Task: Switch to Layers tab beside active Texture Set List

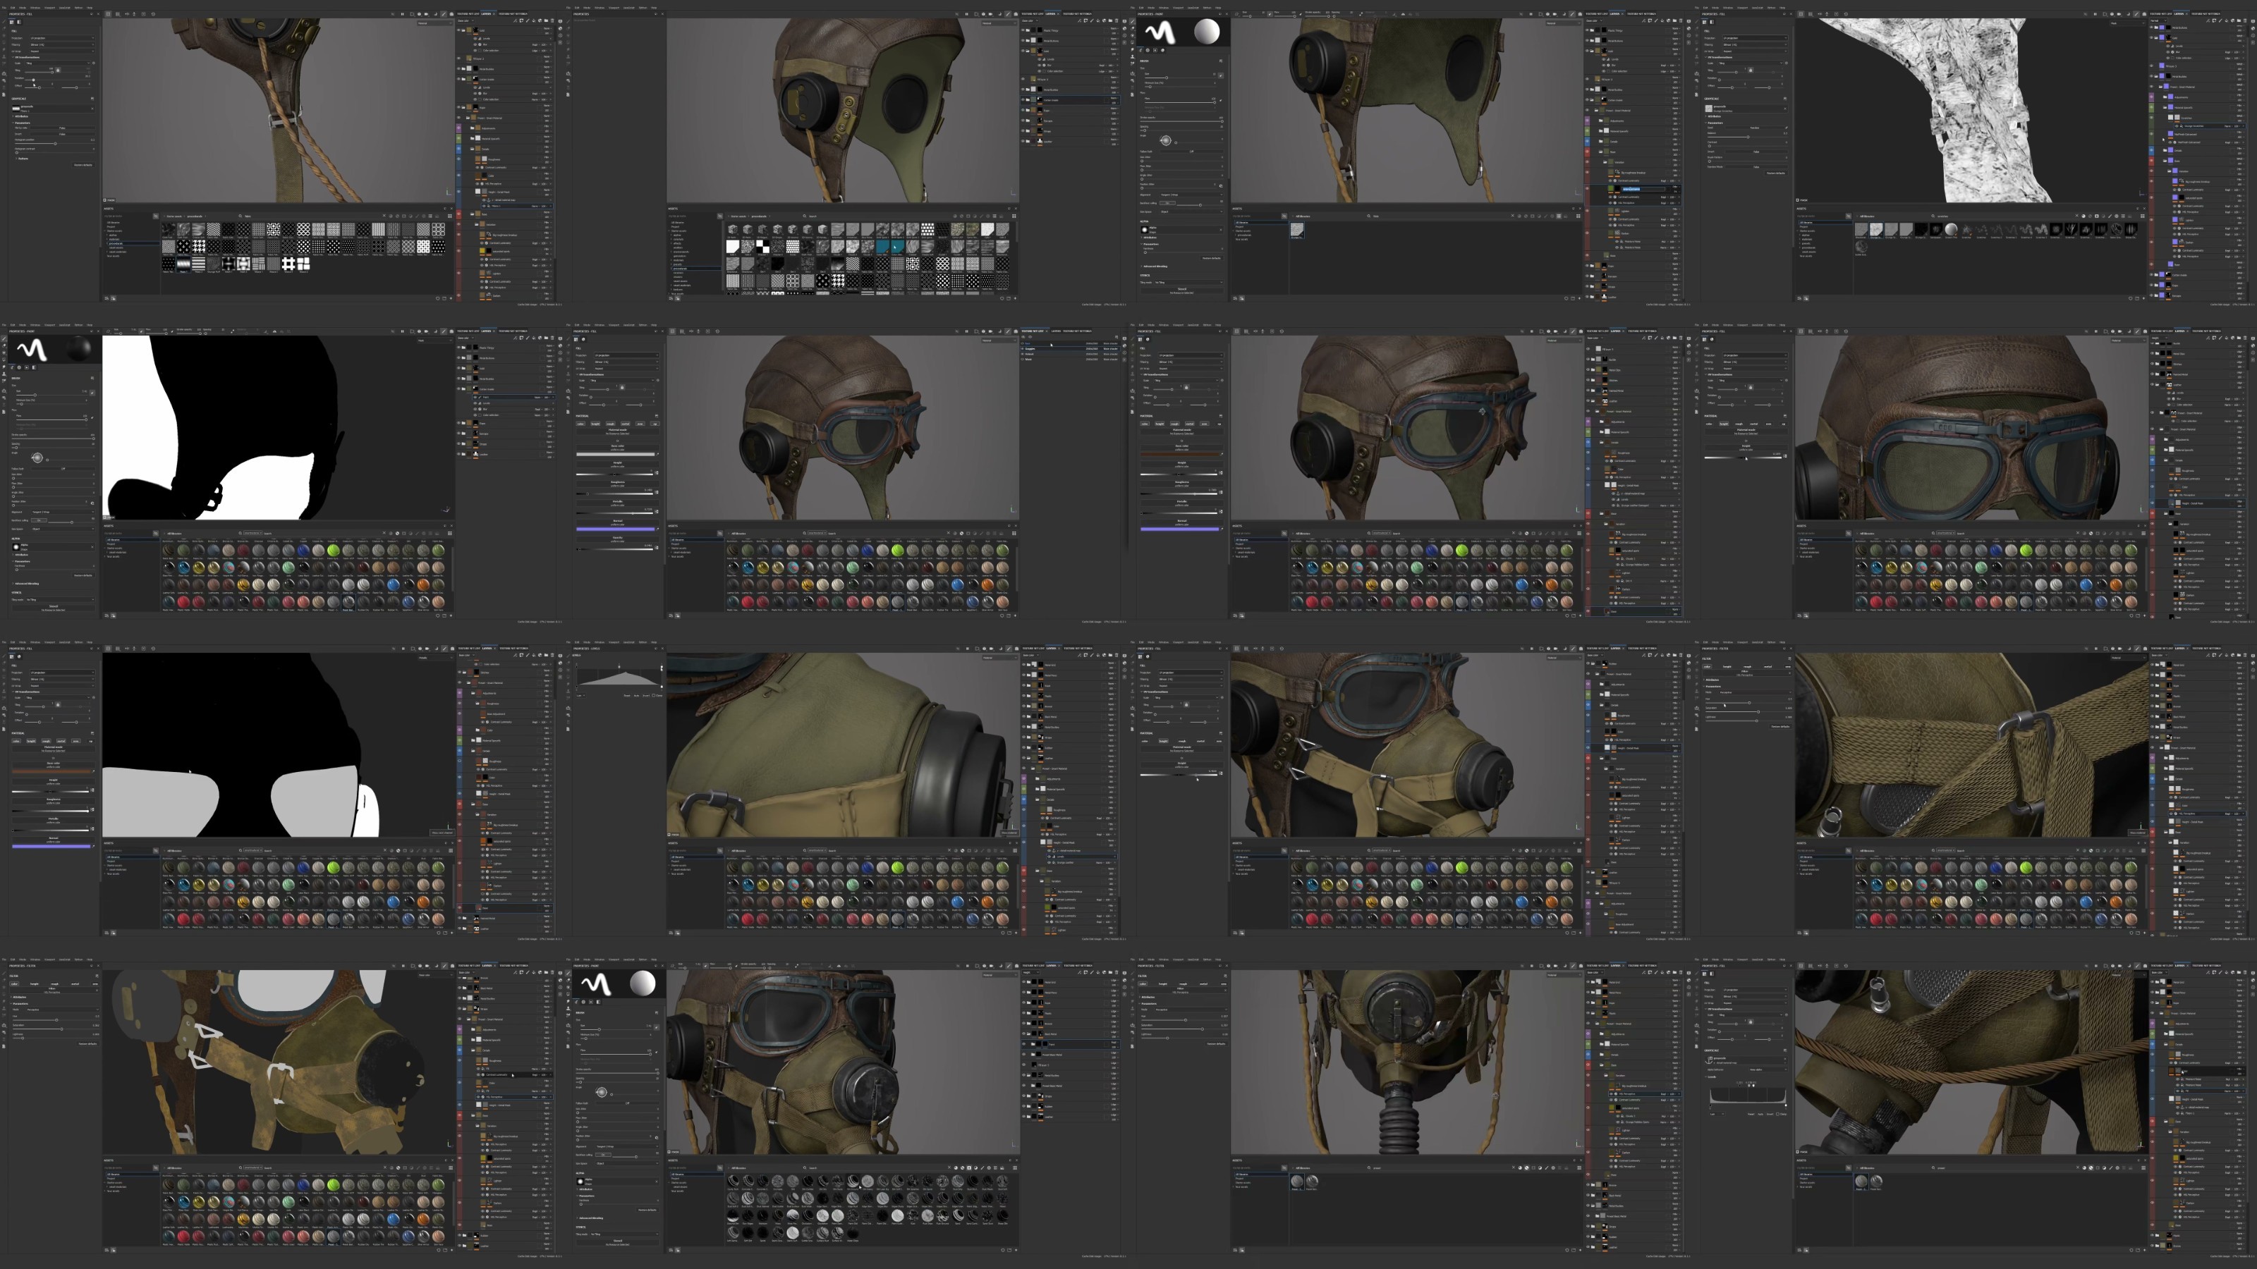Action: coord(1056,331)
